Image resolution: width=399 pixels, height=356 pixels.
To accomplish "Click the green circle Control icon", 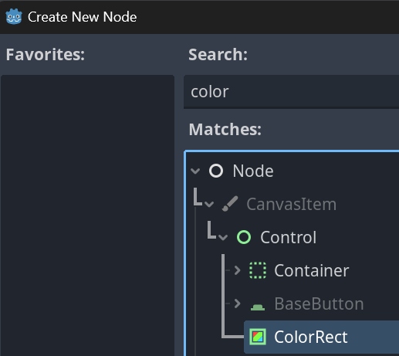I will [x=244, y=237].
